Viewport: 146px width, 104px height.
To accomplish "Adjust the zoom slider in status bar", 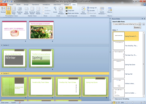I will pos(133,103).
